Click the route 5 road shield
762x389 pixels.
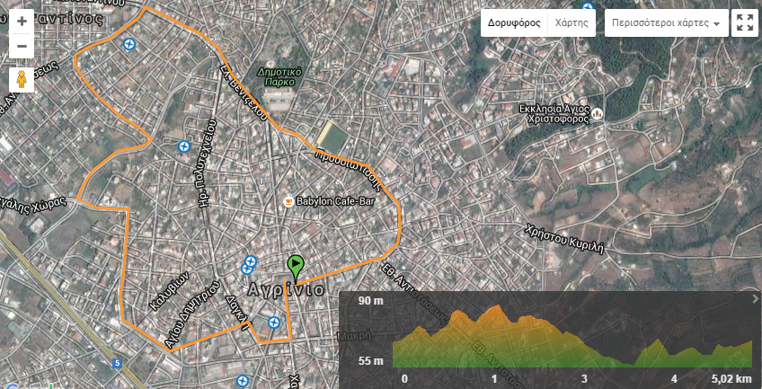point(117,363)
